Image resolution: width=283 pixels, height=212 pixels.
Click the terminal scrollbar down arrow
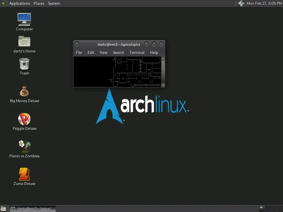coord(163,85)
